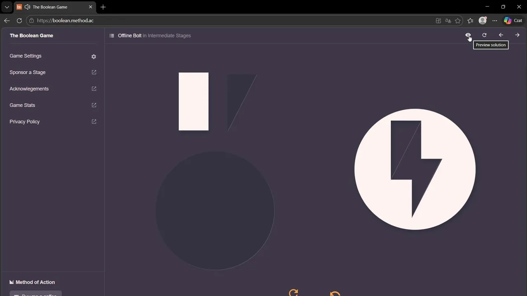Mute tab audio speaker icon
527x296 pixels.
(27, 7)
